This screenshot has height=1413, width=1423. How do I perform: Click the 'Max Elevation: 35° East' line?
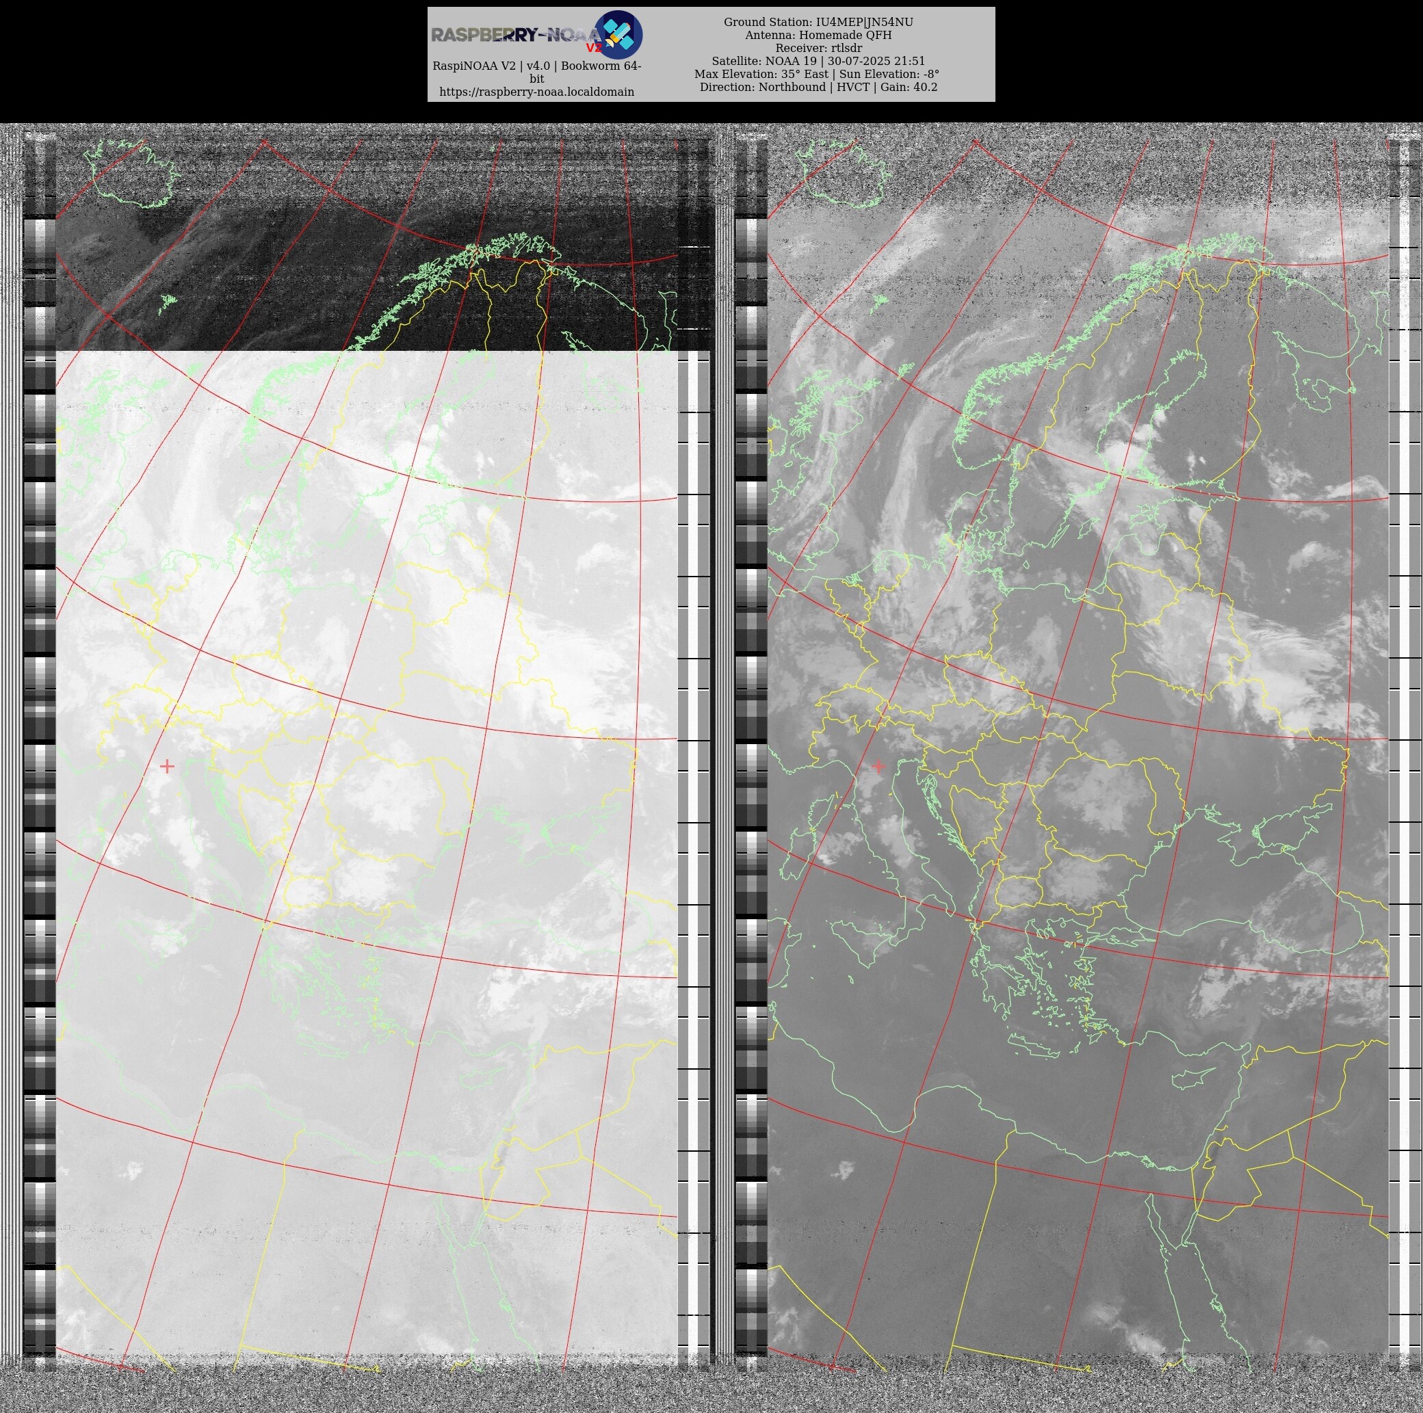click(817, 75)
